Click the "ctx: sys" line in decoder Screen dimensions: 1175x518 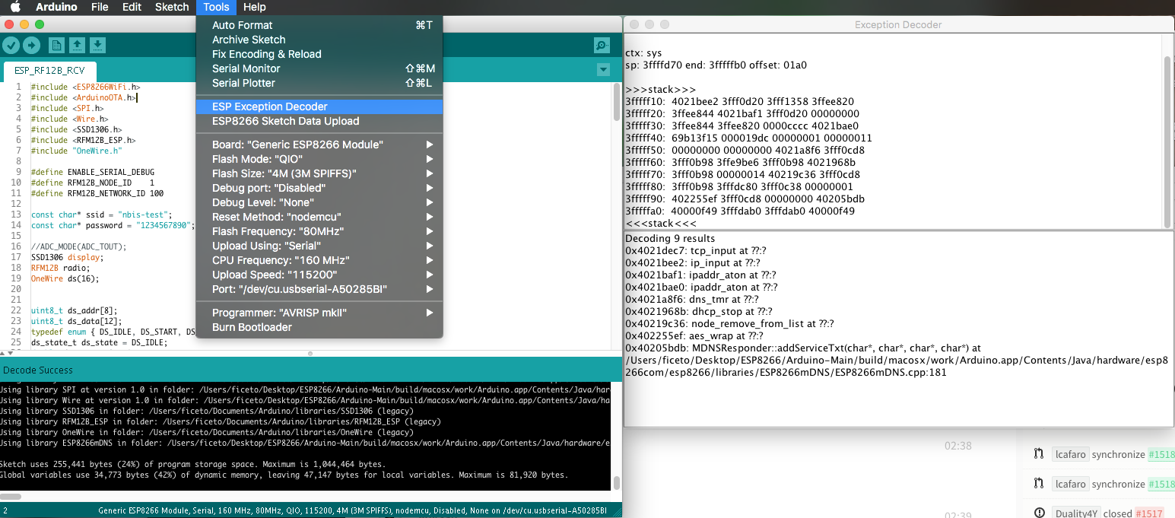(643, 52)
